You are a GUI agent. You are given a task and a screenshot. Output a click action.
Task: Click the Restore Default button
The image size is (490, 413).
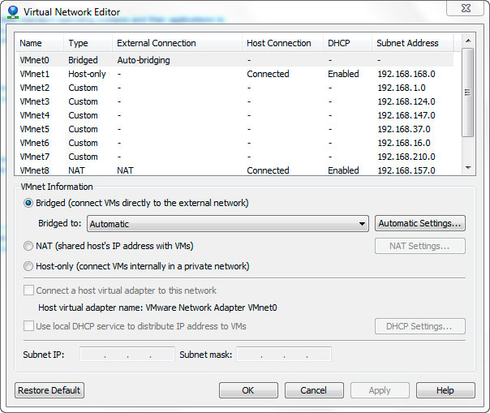pyautogui.click(x=49, y=390)
